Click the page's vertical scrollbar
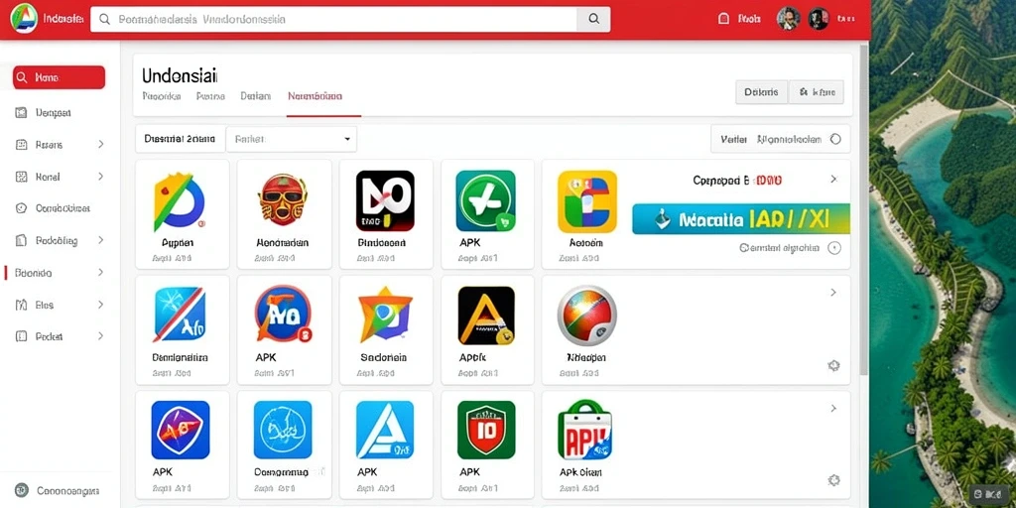 [x=863, y=209]
